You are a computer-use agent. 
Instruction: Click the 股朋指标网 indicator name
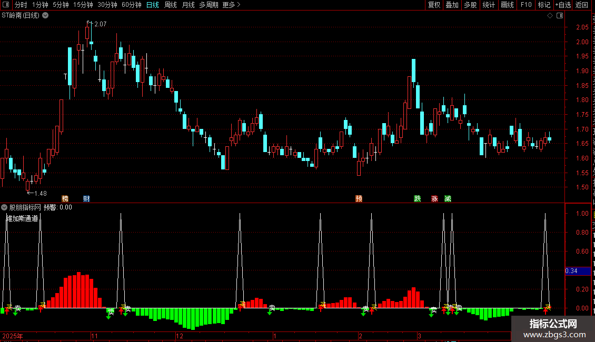pos(25,207)
